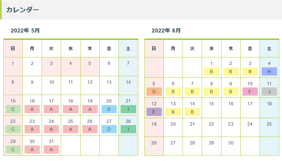Screen dimensions: 282x163
Task: Click the D tag on May 27
Action: click(109, 129)
